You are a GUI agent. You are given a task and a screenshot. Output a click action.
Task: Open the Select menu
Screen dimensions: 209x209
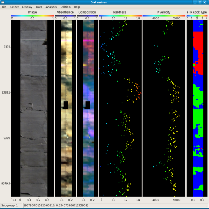coord(14,7)
